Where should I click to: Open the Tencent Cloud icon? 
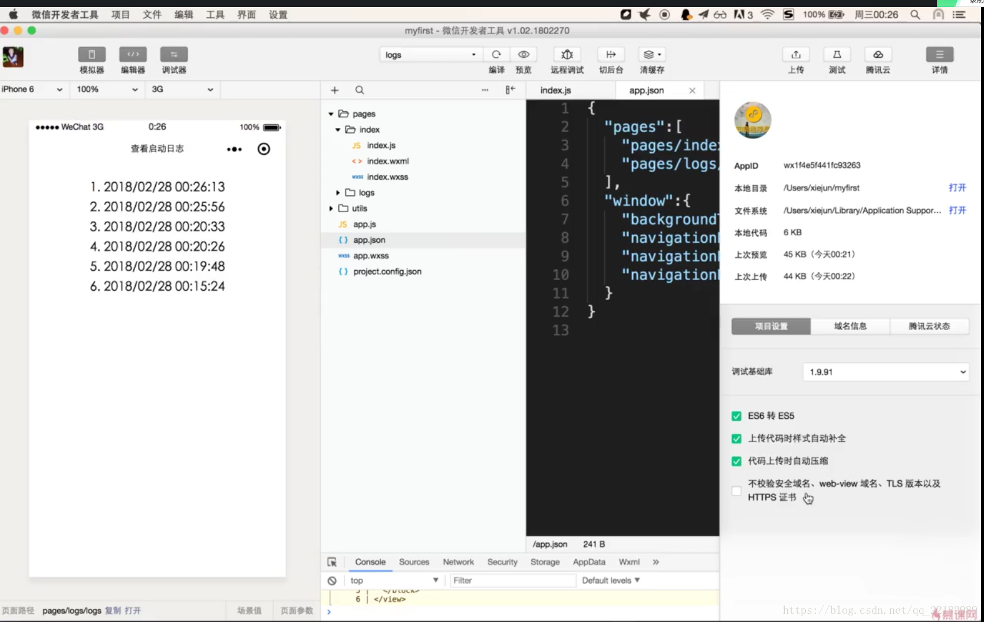click(878, 54)
